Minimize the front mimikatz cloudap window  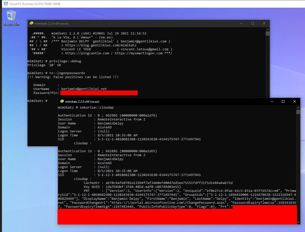click(271, 101)
